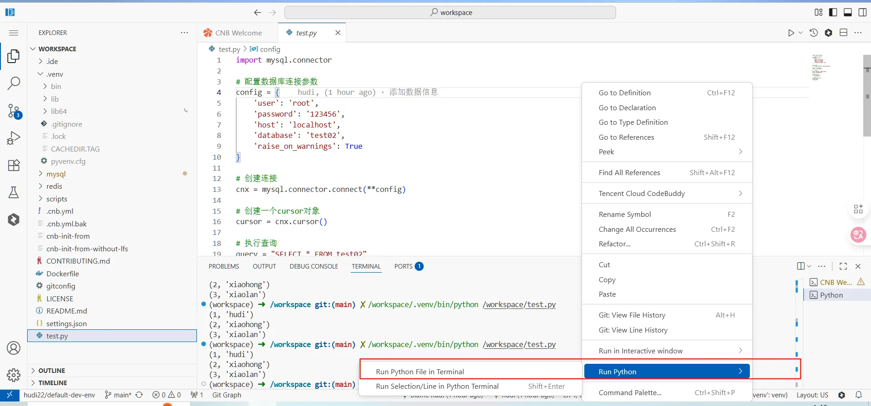The width and height of the screenshot is (871, 406).
Task: Click the CodeBuddy hexagon icon in editor toolbar
Action: click(828, 33)
